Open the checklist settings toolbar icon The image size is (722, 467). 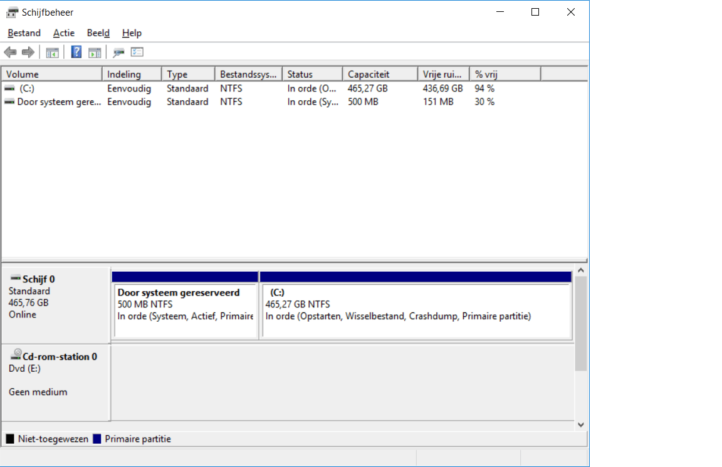[137, 52]
